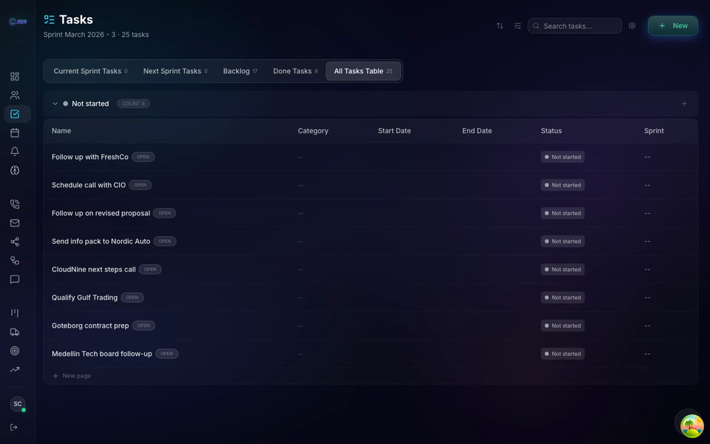Open the Mail icon in sidebar
The image size is (710, 444).
point(15,222)
